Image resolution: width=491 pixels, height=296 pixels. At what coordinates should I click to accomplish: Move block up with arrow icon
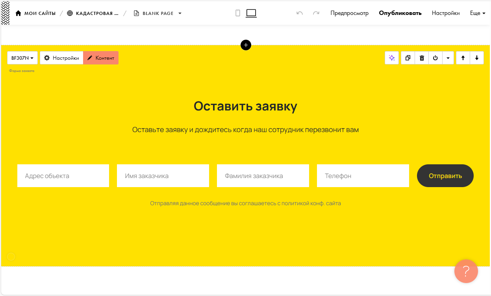coord(463,58)
